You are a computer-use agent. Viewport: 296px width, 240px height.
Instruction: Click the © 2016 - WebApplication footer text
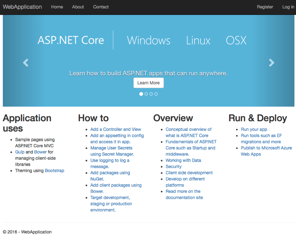[x=27, y=232]
